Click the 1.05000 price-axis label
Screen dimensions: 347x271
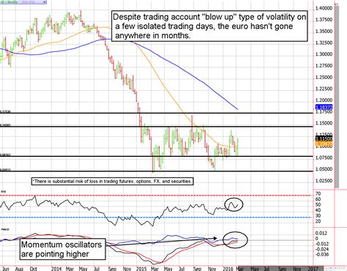(x=324, y=169)
